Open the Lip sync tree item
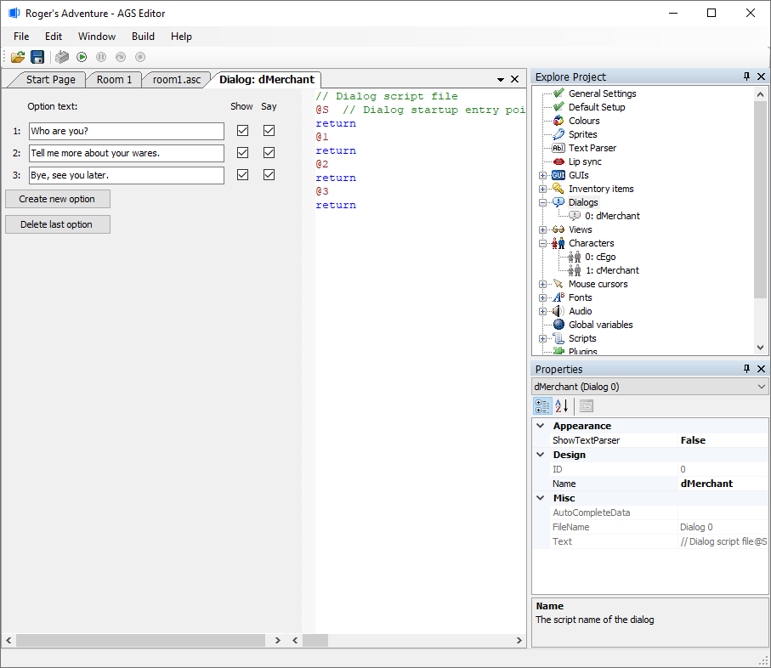 point(585,161)
